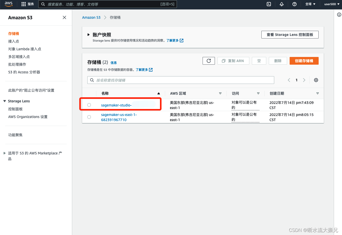Image resolution: width=342 pixels, height=235 pixels.
Task: Open Storage Lens dashboards item
Action: coord(15,109)
